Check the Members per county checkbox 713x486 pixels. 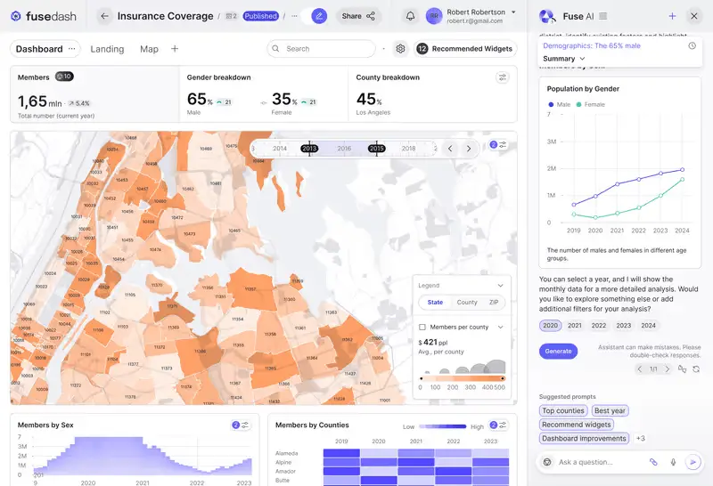422,327
